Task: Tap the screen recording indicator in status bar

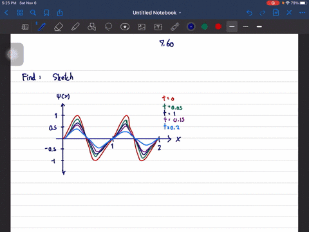Action: (x=273, y=3)
